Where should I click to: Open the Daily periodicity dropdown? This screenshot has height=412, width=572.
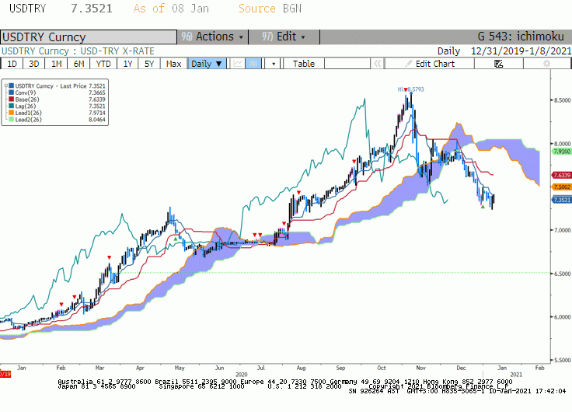pos(207,64)
